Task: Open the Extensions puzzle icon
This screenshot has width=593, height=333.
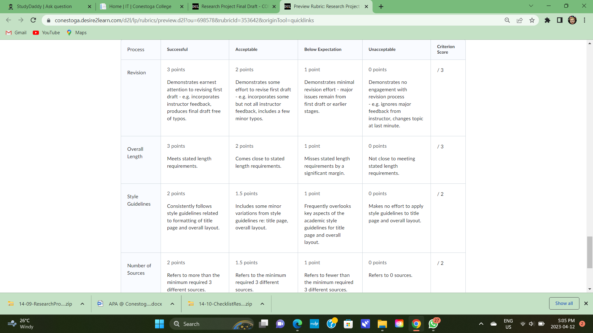Action: click(547, 20)
